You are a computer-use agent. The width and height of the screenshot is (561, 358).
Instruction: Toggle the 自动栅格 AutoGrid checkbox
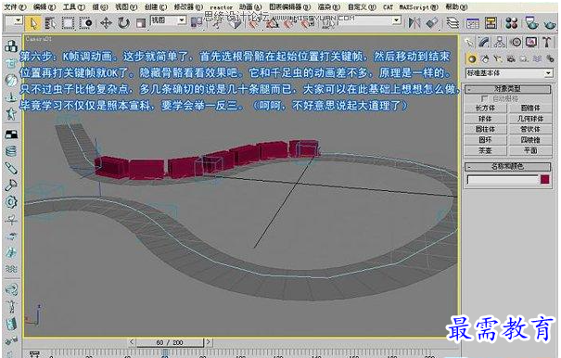pyautogui.click(x=484, y=98)
